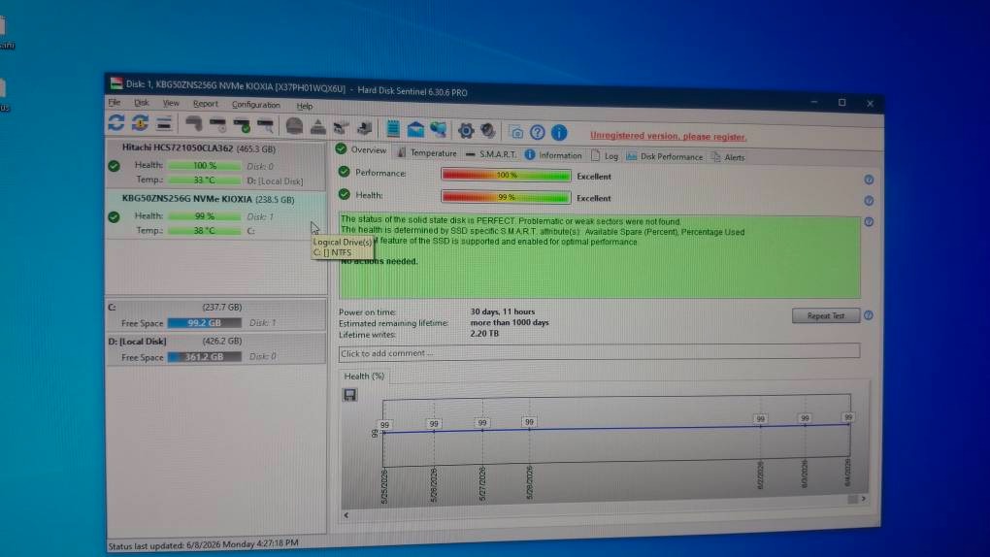This screenshot has width=990, height=557.
Task: Click the KIOXIA Health 99 % bar in disk list
Action: (205, 216)
